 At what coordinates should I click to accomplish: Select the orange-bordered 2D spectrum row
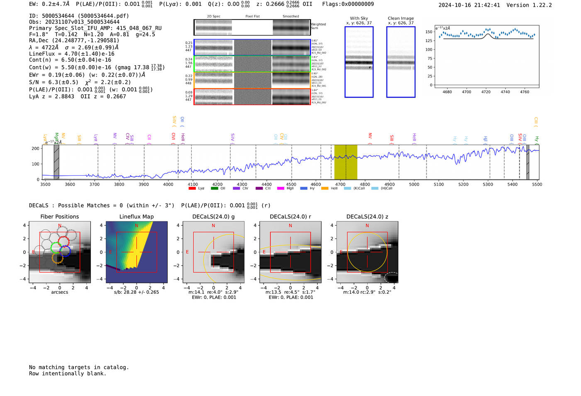click(x=252, y=80)
